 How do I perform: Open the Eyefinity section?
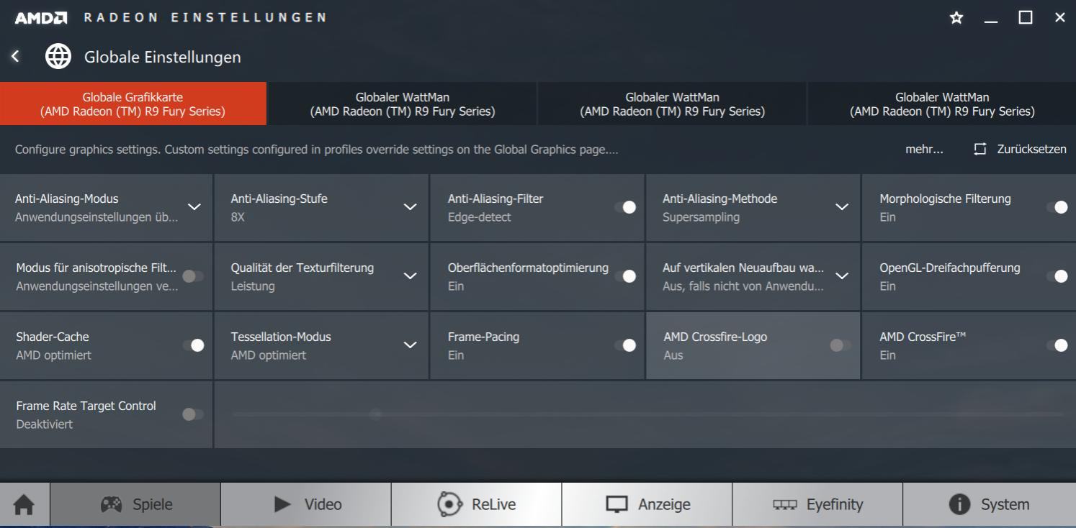[817, 504]
